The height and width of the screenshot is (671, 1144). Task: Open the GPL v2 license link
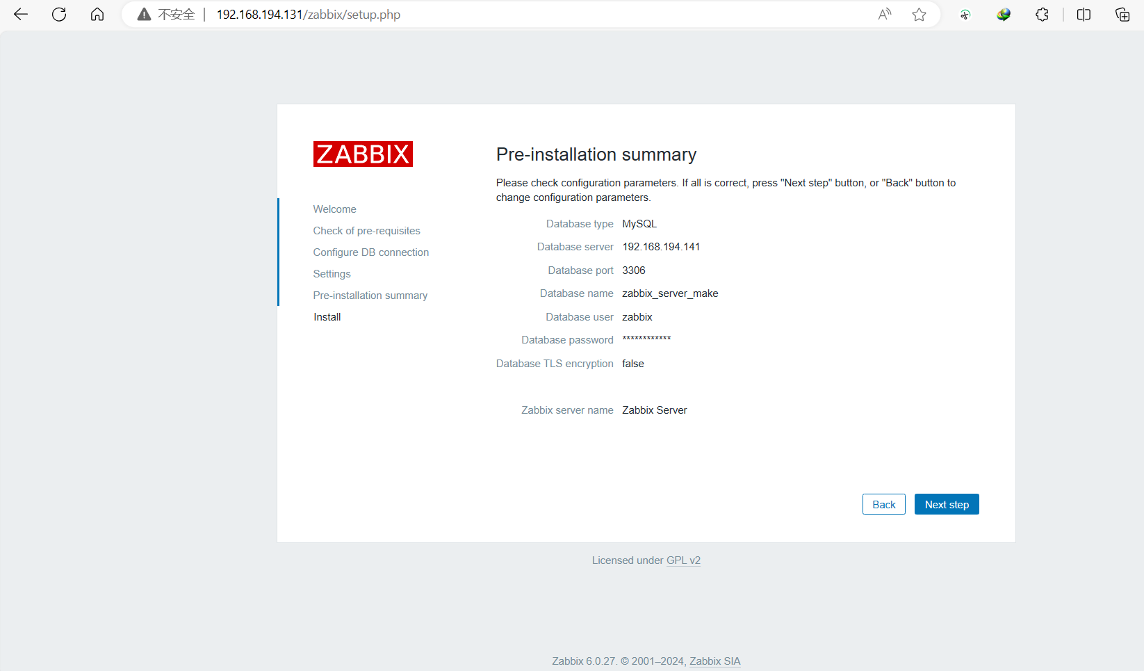(x=683, y=560)
